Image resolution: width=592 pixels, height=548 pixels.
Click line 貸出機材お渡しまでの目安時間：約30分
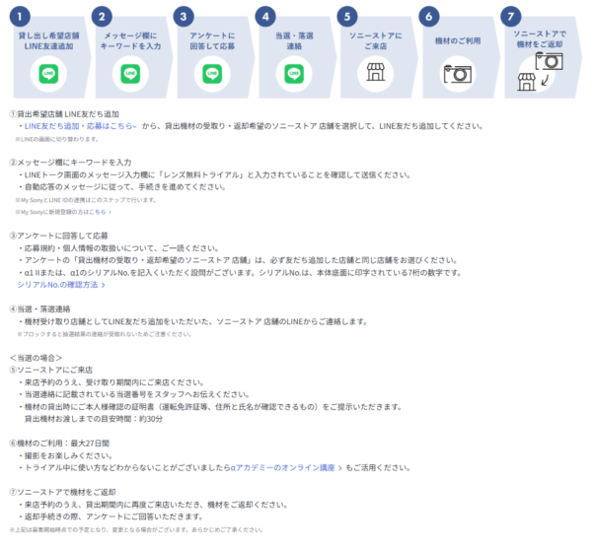[x=94, y=419]
